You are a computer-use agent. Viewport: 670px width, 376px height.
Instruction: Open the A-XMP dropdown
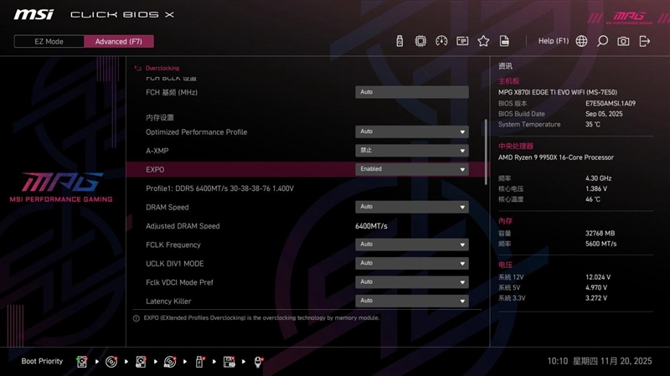[x=412, y=151]
